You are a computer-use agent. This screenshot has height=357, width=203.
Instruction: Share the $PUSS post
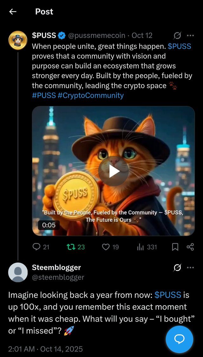click(190, 247)
